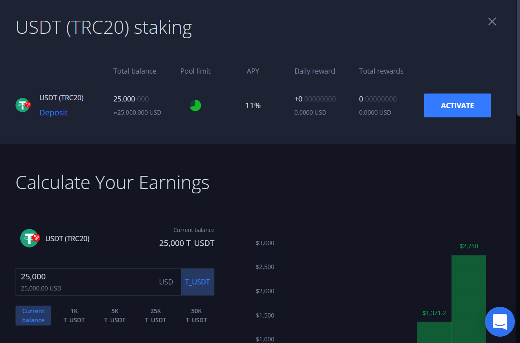Click the Current balance 25,000 T_USDT value
Viewport: 520px width, 343px height.
[187, 243]
